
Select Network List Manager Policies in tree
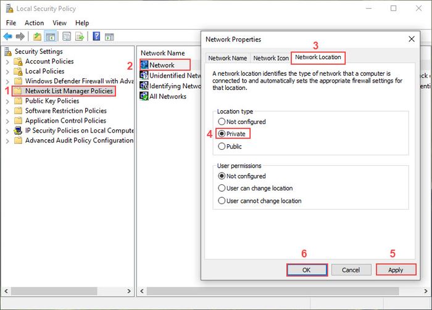point(69,91)
